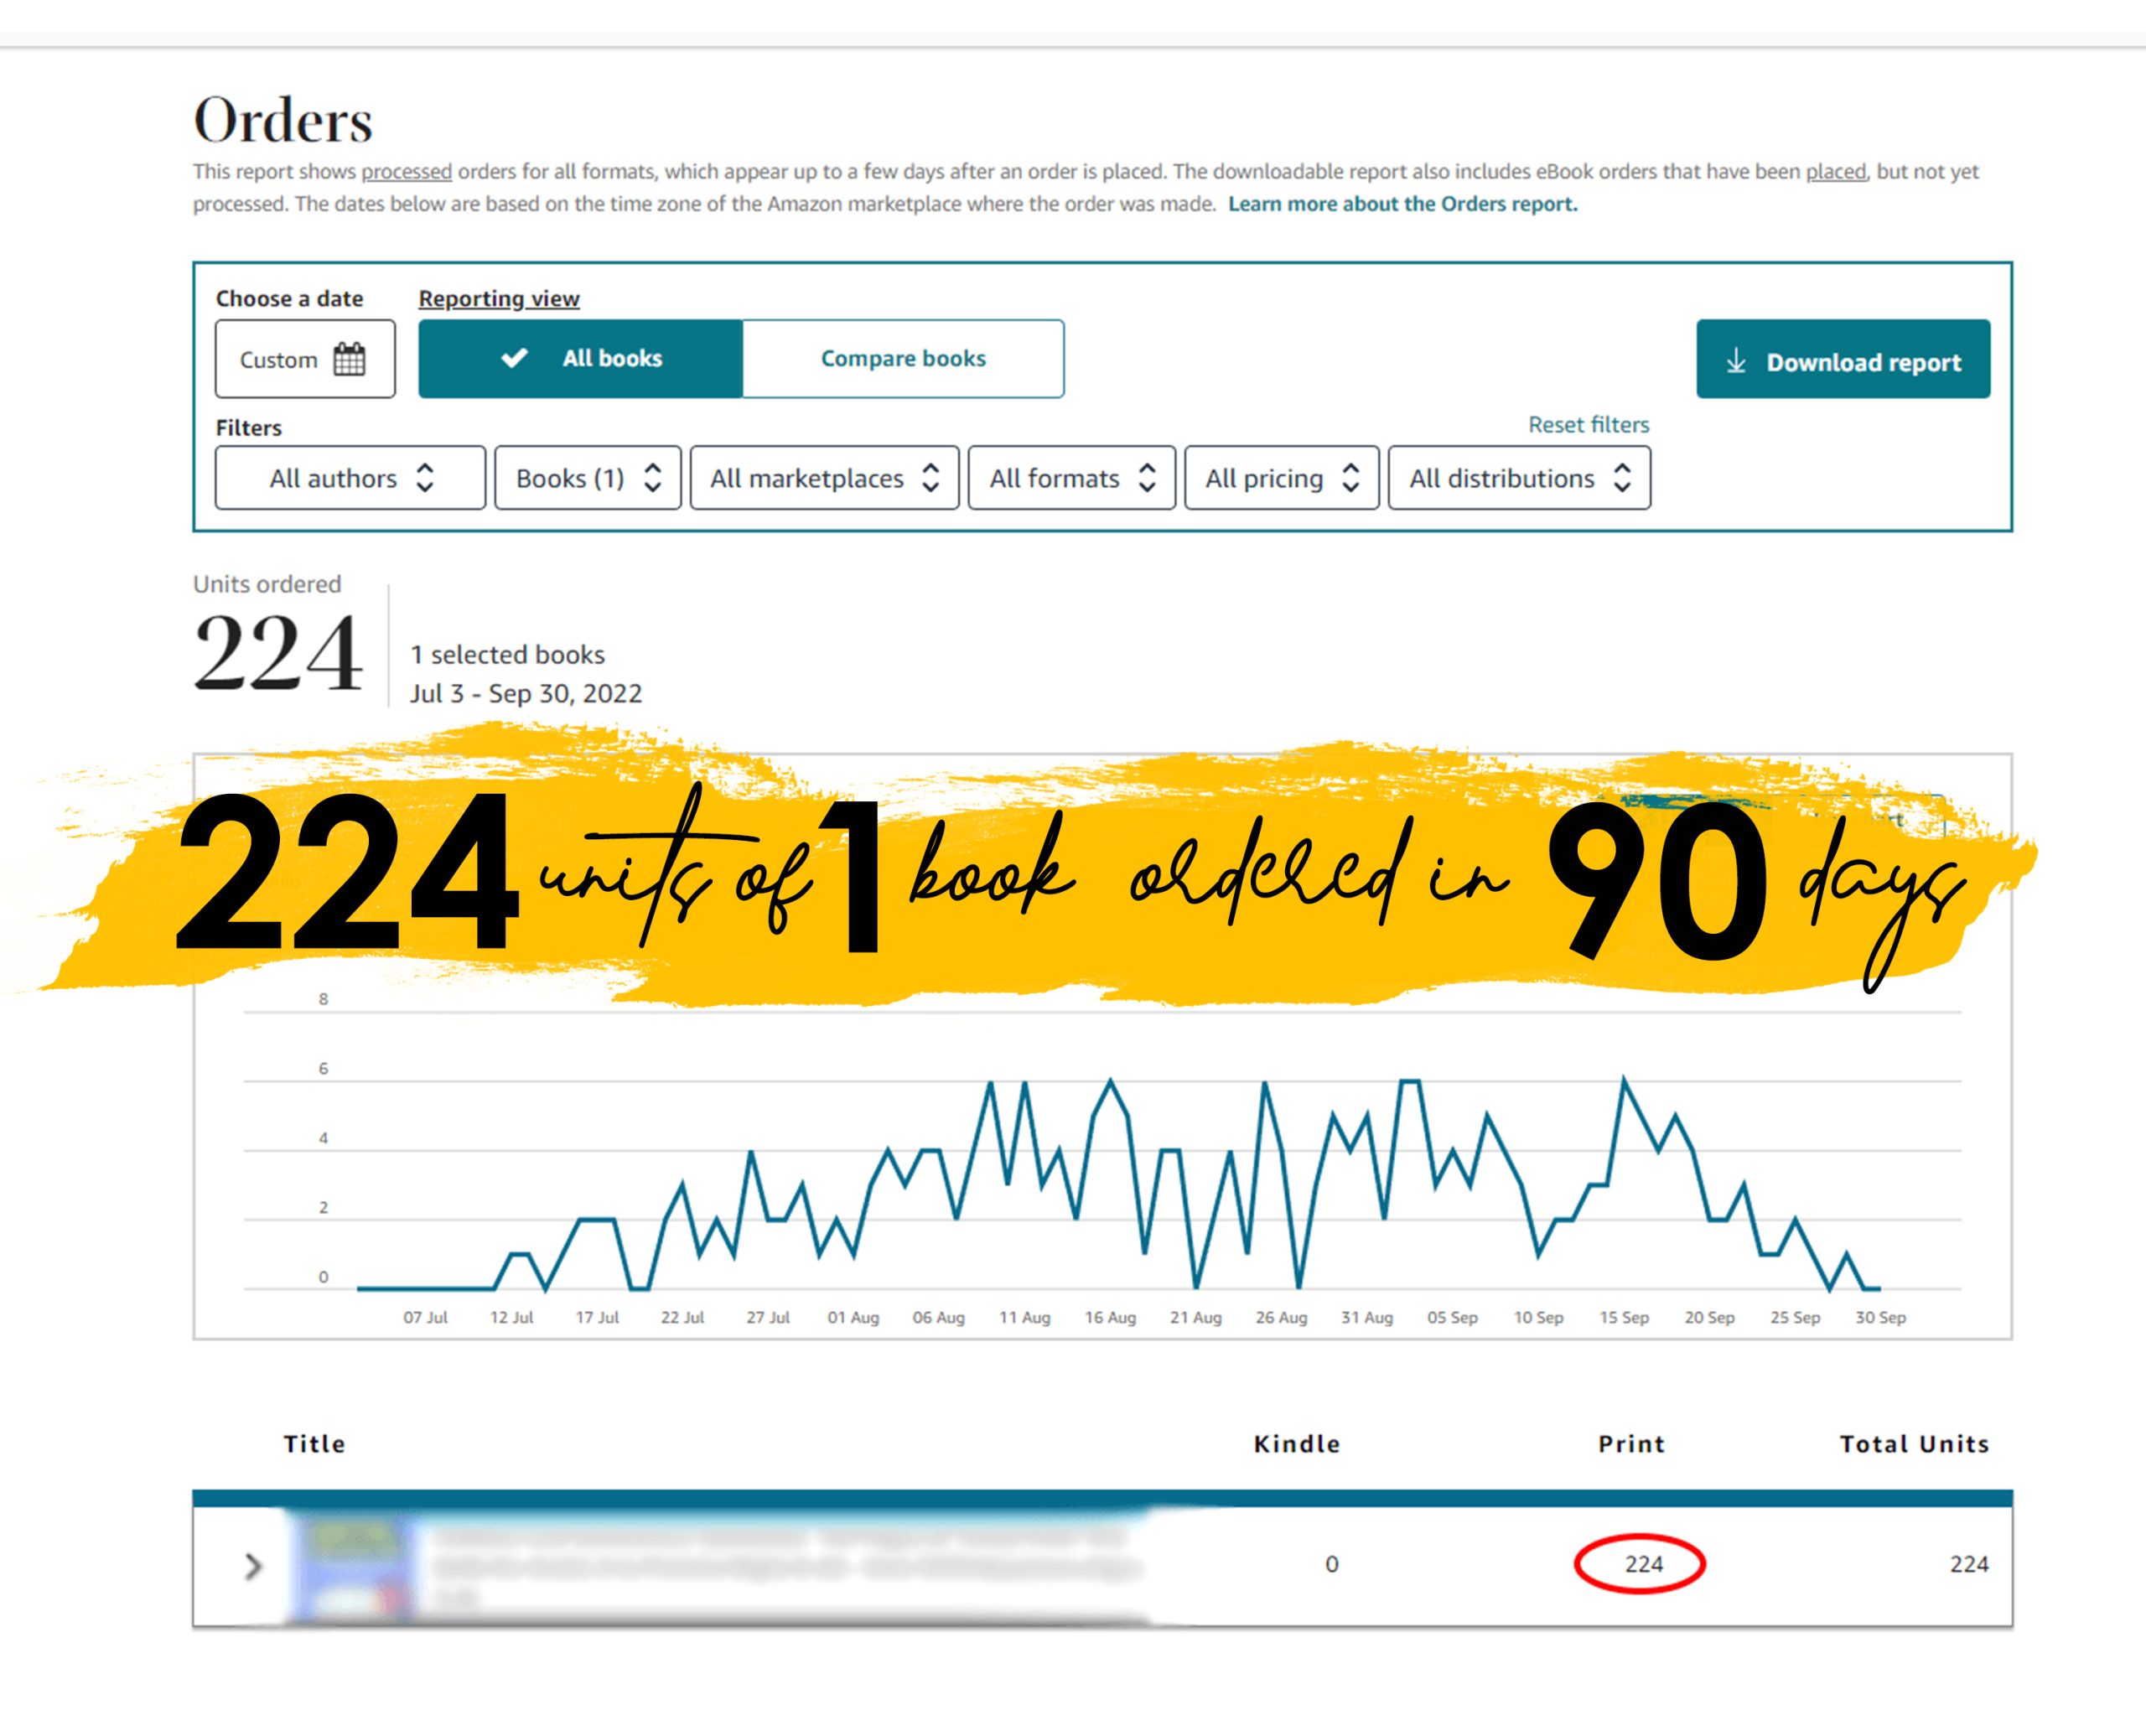Image resolution: width=2146 pixels, height=1736 pixels.
Task: Expand the book row chevron arrow
Action: (253, 1566)
